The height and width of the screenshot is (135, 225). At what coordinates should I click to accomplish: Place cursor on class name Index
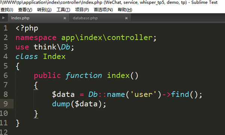point(54,56)
